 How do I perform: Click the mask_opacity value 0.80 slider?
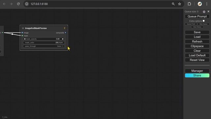(x=44, y=39)
